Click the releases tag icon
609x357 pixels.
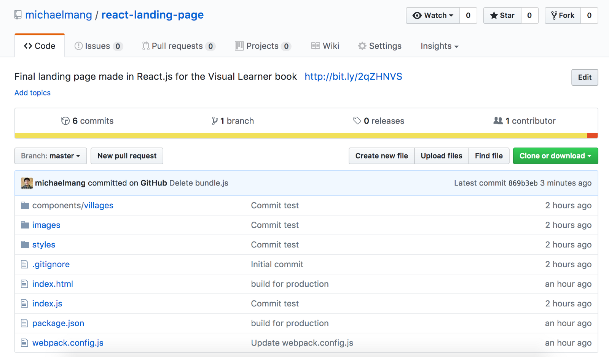click(357, 121)
